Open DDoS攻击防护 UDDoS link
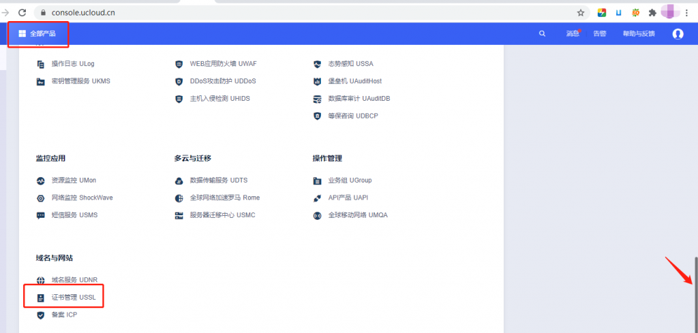698x333 pixels. (x=223, y=81)
